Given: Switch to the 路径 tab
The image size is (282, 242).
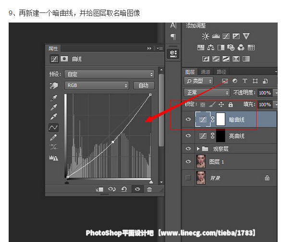Looking at the screenshot, I should point(221,72).
